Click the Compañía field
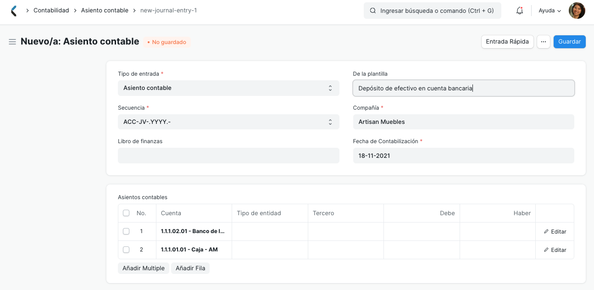The width and height of the screenshot is (594, 290). click(464, 122)
